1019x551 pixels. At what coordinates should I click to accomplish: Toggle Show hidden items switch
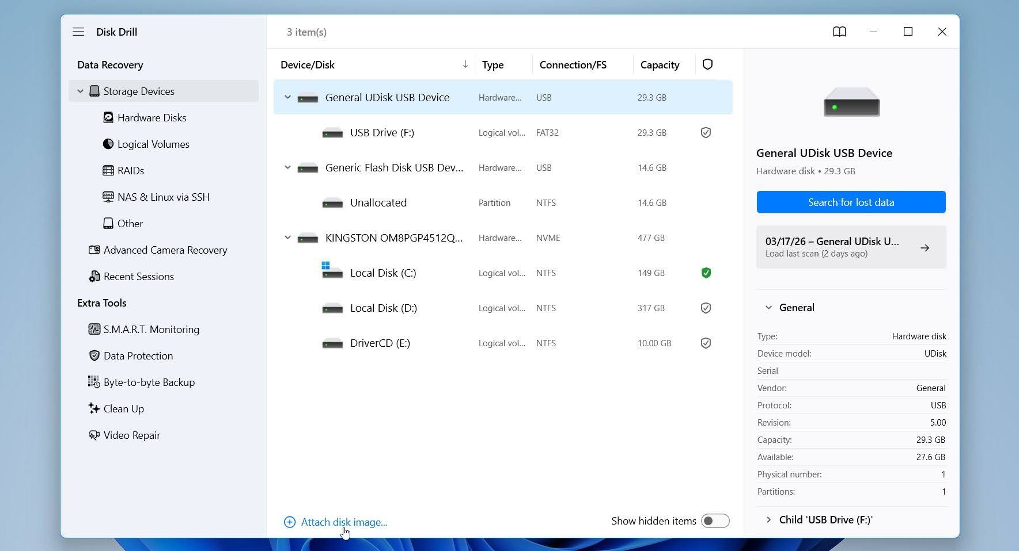pos(715,521)
